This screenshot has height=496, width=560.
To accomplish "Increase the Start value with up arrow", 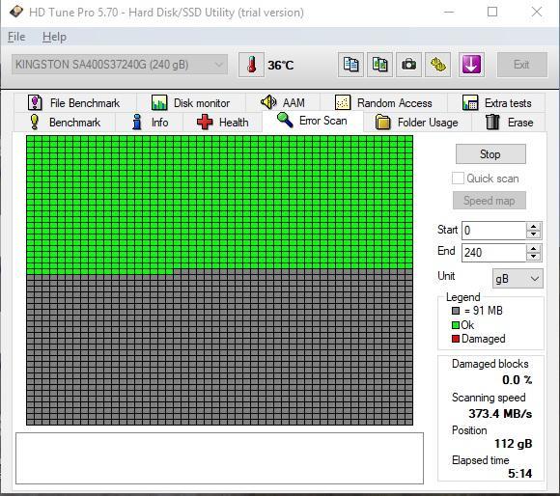I will coord(534,227).
